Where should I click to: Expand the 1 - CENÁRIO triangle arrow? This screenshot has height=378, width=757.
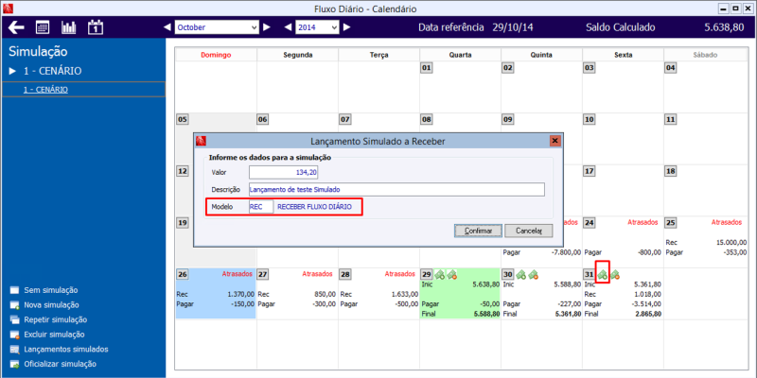pyautogui.click(x=13, y=72)
